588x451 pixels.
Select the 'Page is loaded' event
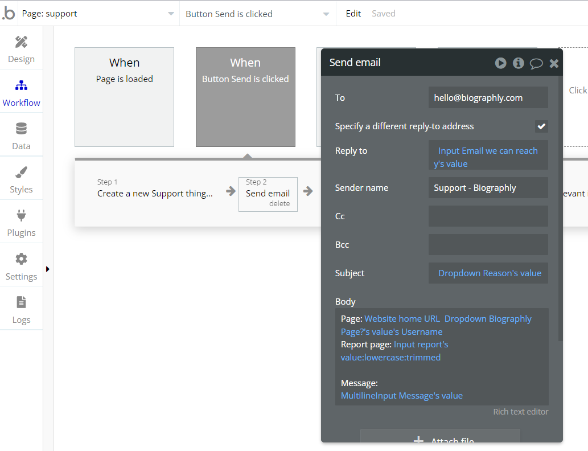124,97
